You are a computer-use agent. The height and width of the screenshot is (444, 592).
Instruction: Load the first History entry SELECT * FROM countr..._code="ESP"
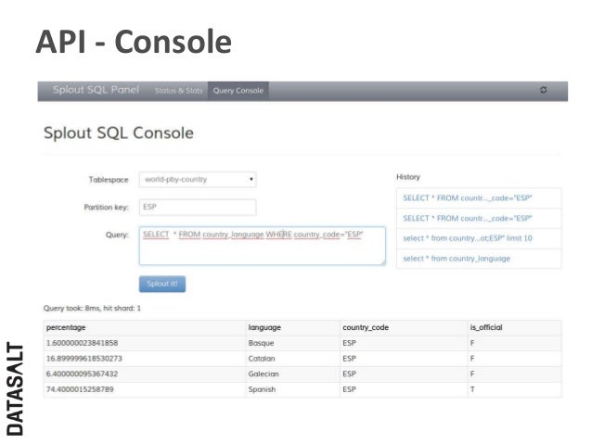(x=479, y=198)
